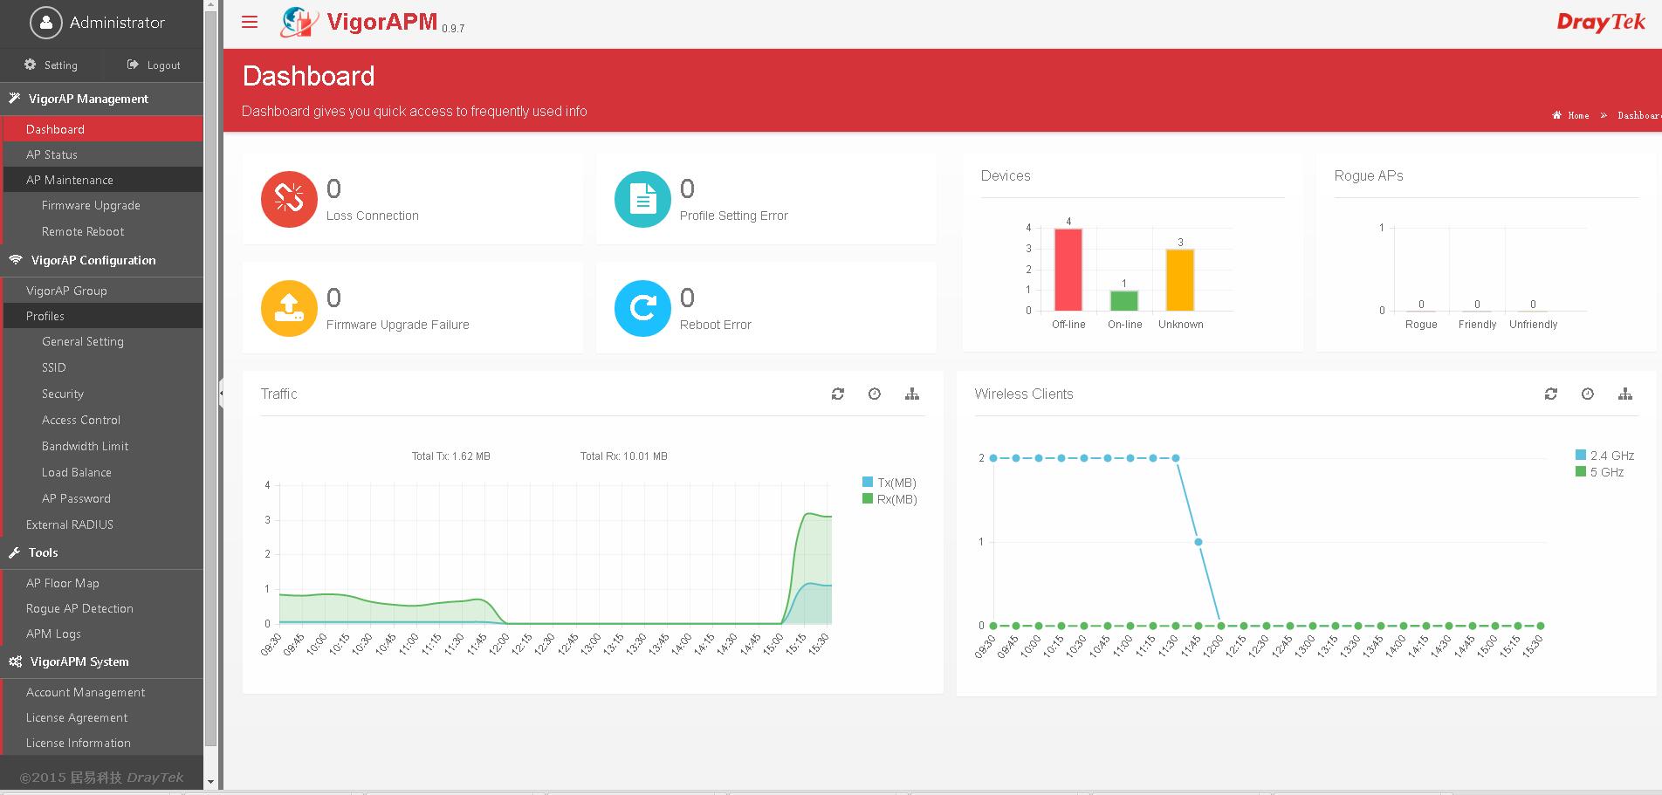Collapse the Profiles submenu
The image size is (1662, 795).
pyautogui.click(x=101, y=316)
